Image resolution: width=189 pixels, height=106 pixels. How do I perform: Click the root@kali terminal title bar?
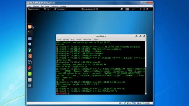pyautogui.click(x=101, y=36)
